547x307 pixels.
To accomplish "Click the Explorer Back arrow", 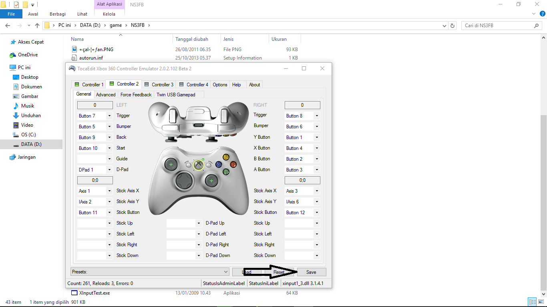I will coord(8,26).
